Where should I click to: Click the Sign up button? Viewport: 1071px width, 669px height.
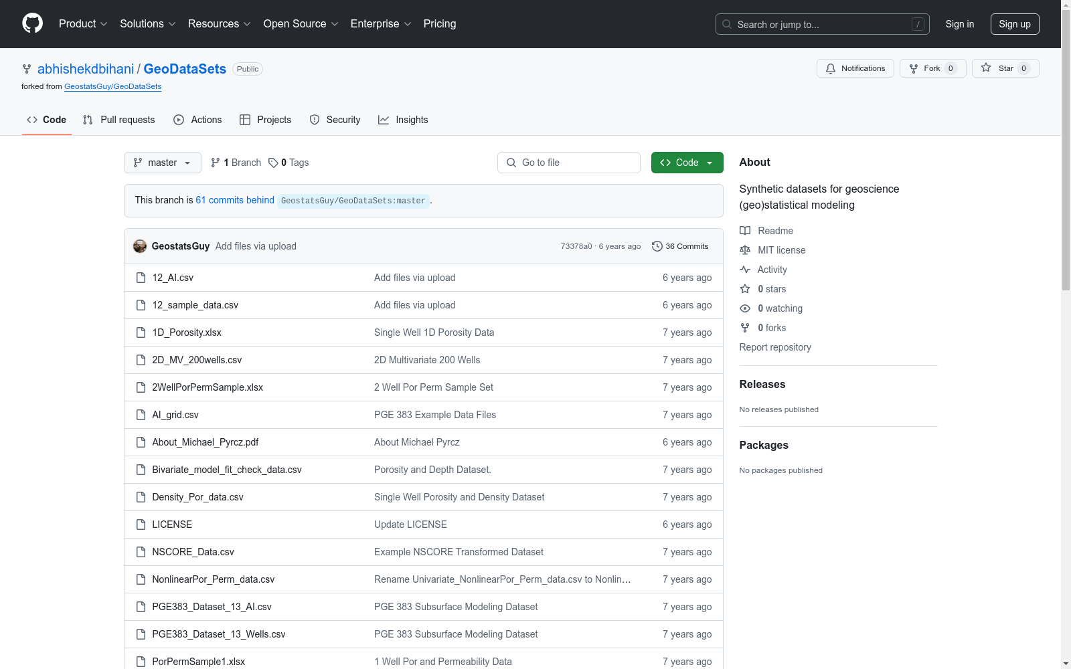click(x=1015, y=24)
